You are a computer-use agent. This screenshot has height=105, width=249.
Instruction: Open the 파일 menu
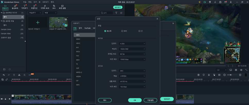(x=24, y=2)
